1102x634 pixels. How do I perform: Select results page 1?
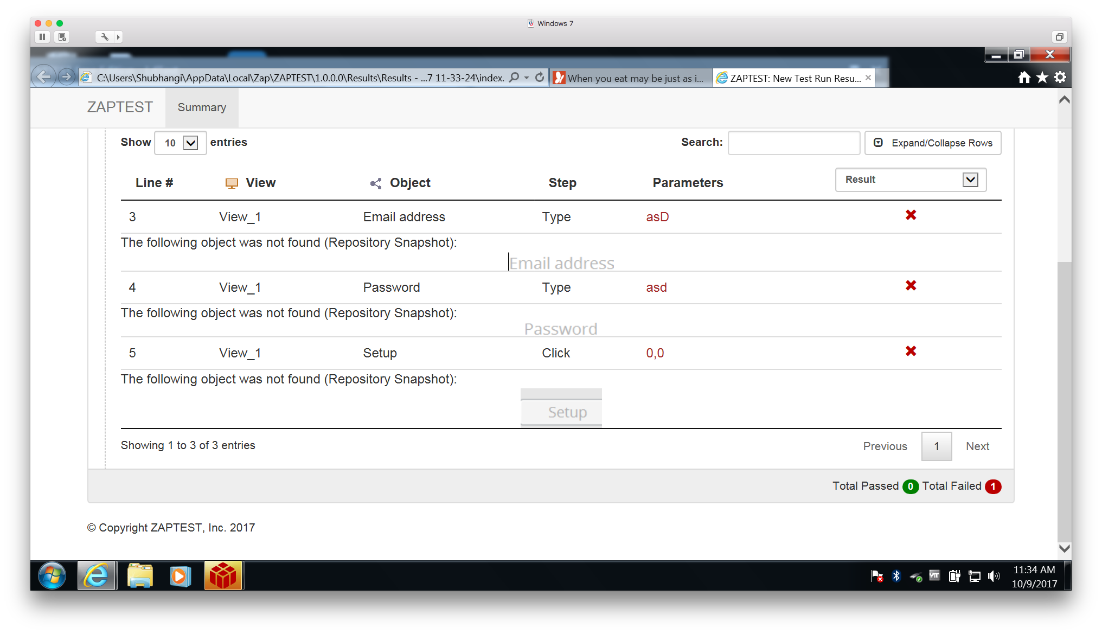click(x=937, y=446)
